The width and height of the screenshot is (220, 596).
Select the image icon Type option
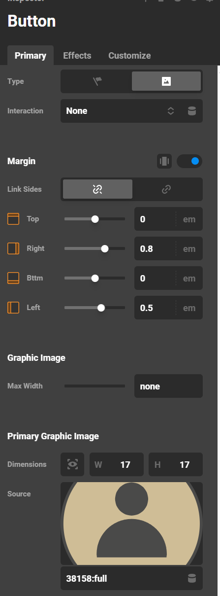pyautogui.click(x=166, y=81)
